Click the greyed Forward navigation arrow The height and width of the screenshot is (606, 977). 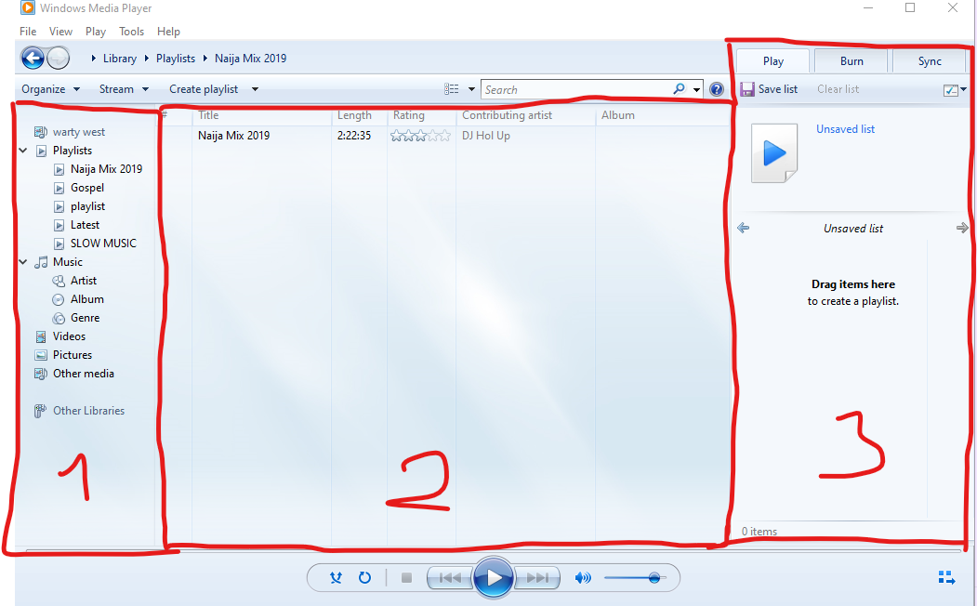pos(58,59)
